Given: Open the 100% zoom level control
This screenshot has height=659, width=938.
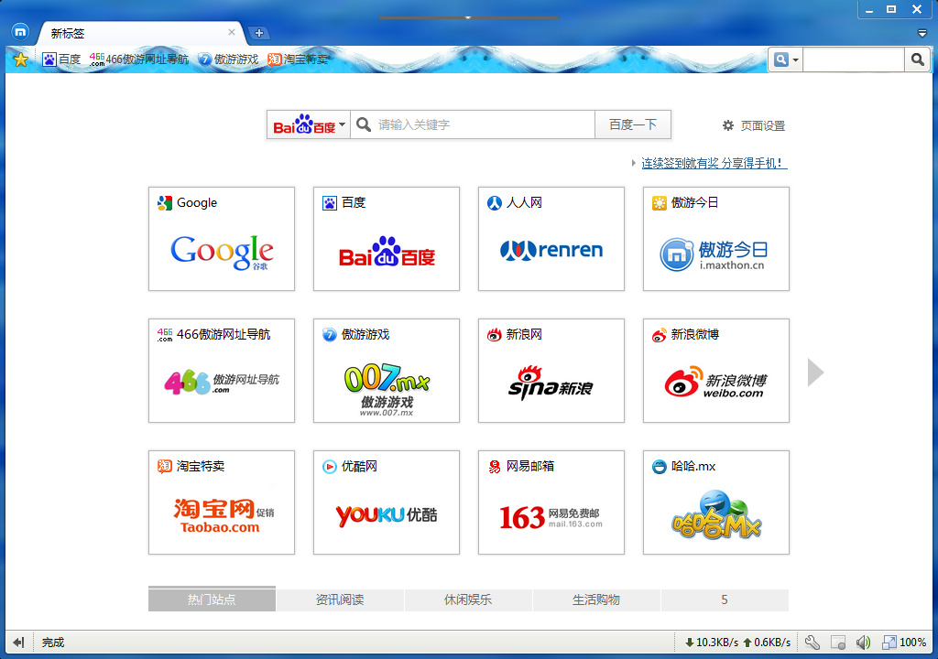Looking at the screenshot, I should [x=904, y=643].
